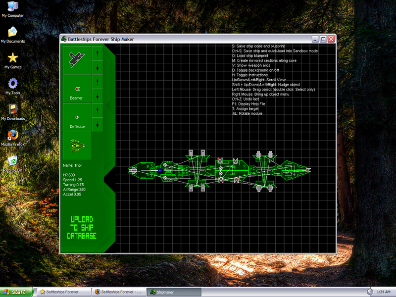Viewport: 396px width, 297px height.
Task: Open My Computer desktop icon
Action: point(13,9)
